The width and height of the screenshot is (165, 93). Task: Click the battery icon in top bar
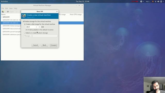pos(161,2)
